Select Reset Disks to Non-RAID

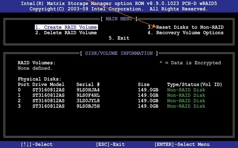pos(186,27)
